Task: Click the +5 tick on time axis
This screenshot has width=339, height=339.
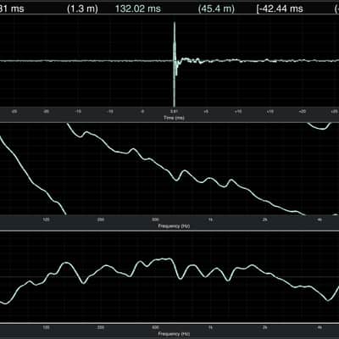Action: [206, 112]
